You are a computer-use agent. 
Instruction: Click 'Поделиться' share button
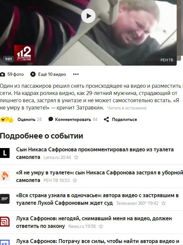pyautogui.click(x=124, y=119)
